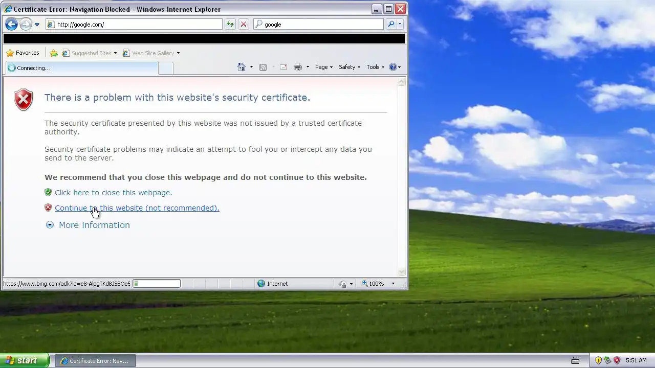Click the green Refresh arrows icon
The height and width of the screenshot is (368, 655).
tap(230, 24)
